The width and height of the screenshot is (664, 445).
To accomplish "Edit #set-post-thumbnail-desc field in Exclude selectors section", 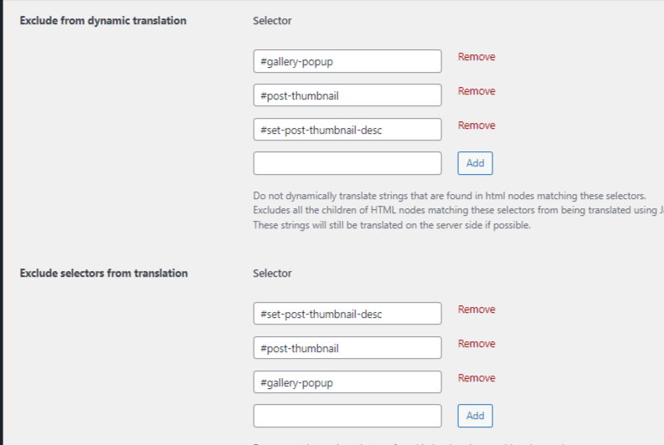I will (347, 314).
